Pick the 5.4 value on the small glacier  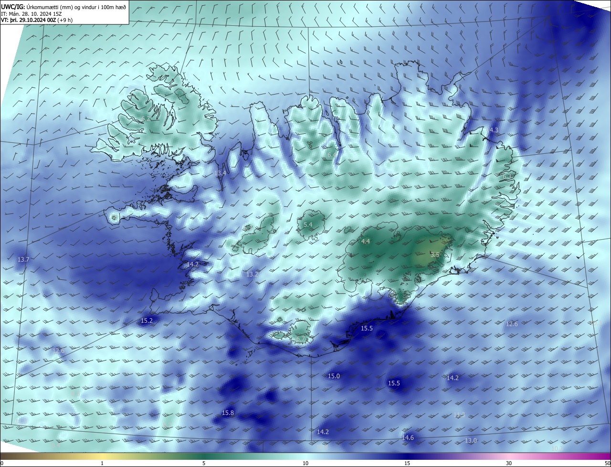tap(308, 224)
